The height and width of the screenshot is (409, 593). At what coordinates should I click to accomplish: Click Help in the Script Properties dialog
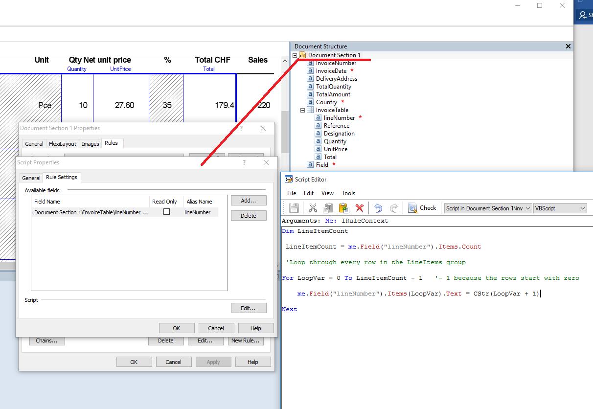click(255, 328)
